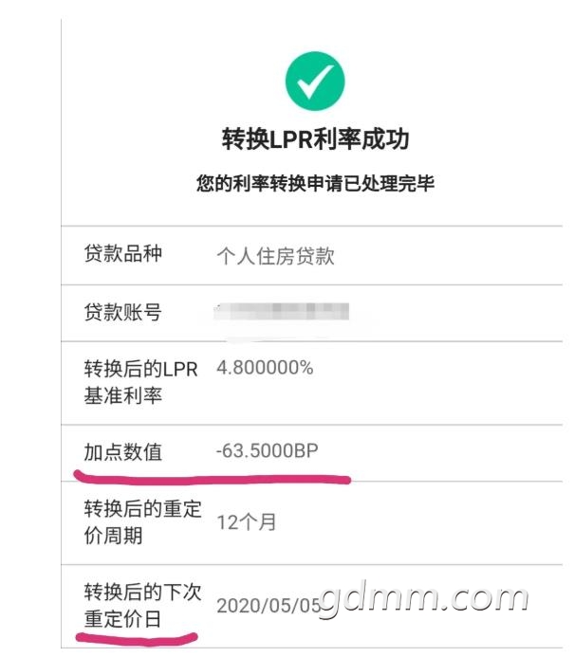574x657 pixels.
Task: Select the 贷款品种 row label
Action: pyautogui.click(x=123, y=255)
